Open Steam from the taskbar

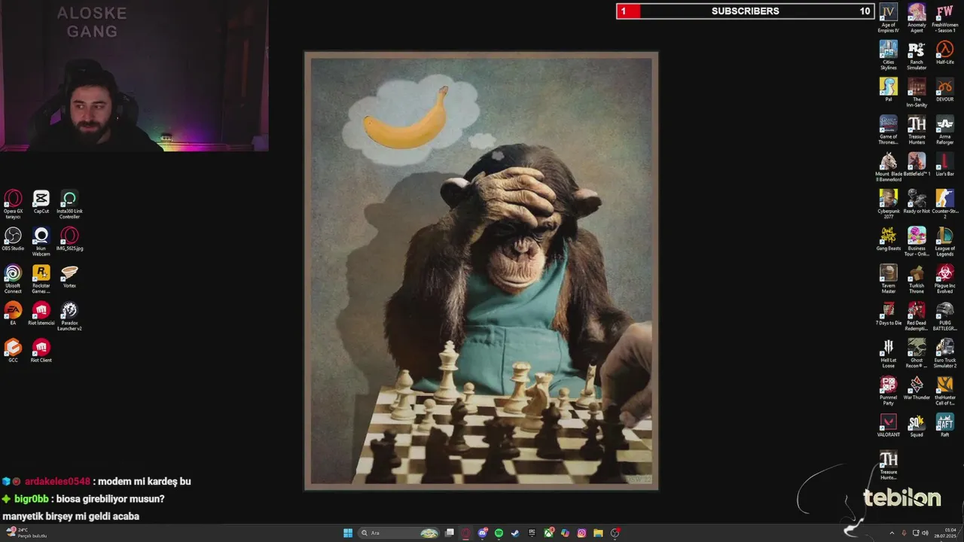[x=515, y=533]
